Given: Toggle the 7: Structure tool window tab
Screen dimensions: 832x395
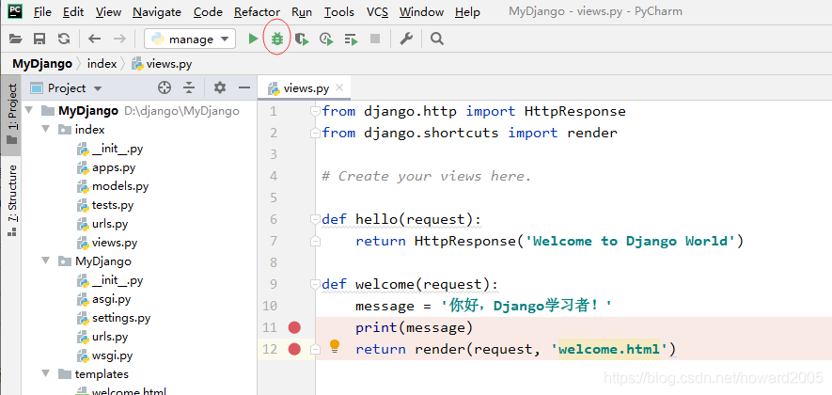Looking at the screenshot, I should [x=11, y=199].
